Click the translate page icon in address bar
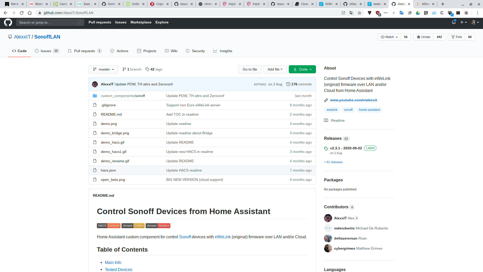The width and height of the screenshot is (483, 272). [351, 13]
